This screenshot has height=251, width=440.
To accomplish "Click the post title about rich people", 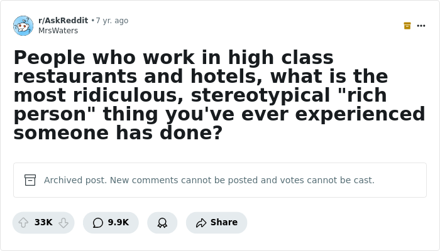I will [x=219, y=95].
